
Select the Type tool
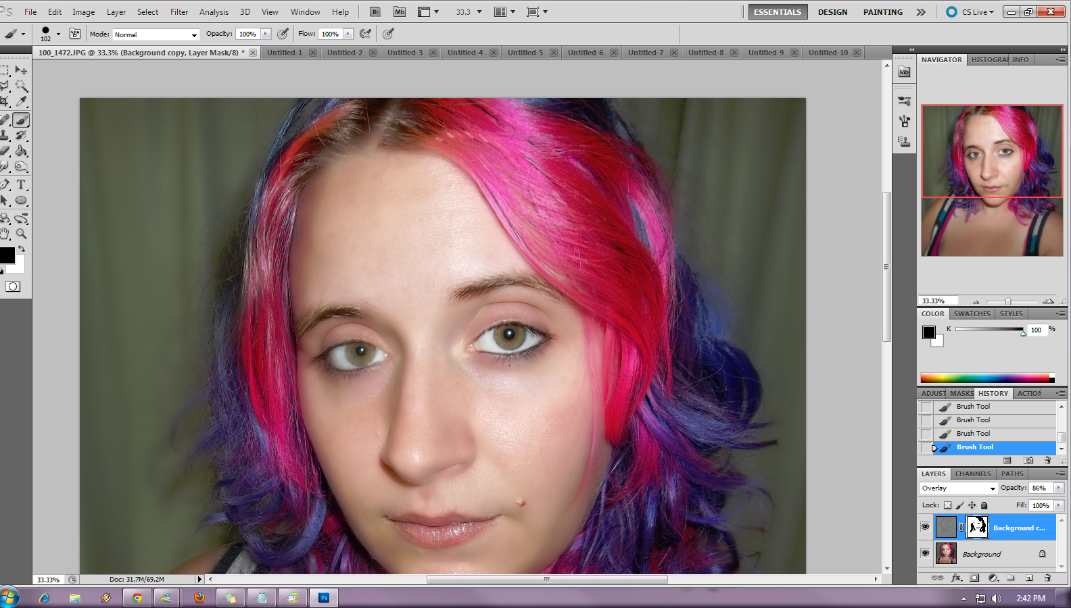point(21,184)
